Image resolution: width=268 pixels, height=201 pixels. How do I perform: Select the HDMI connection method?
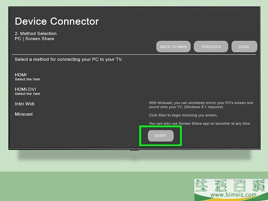(x=21, y=75)
